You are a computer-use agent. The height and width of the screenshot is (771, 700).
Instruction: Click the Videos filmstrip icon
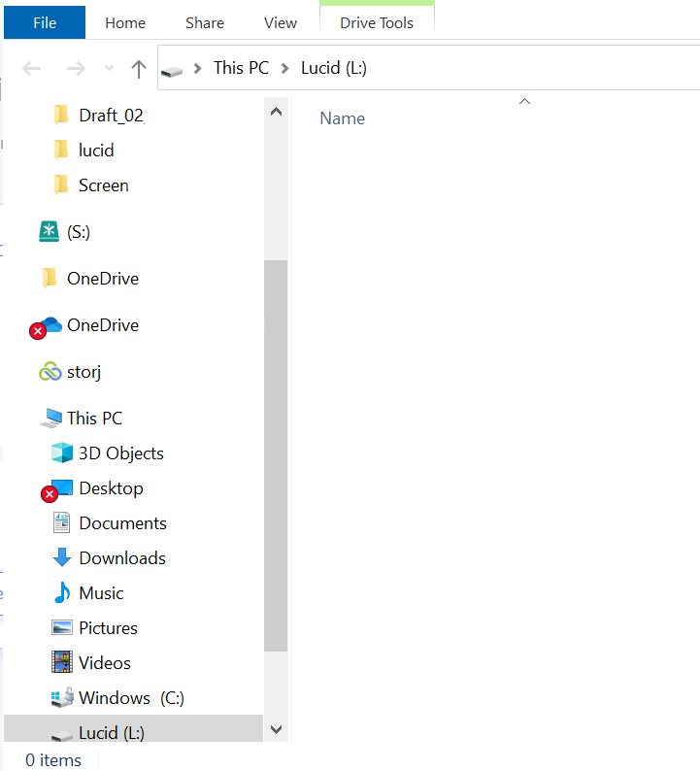click(62, 662)
